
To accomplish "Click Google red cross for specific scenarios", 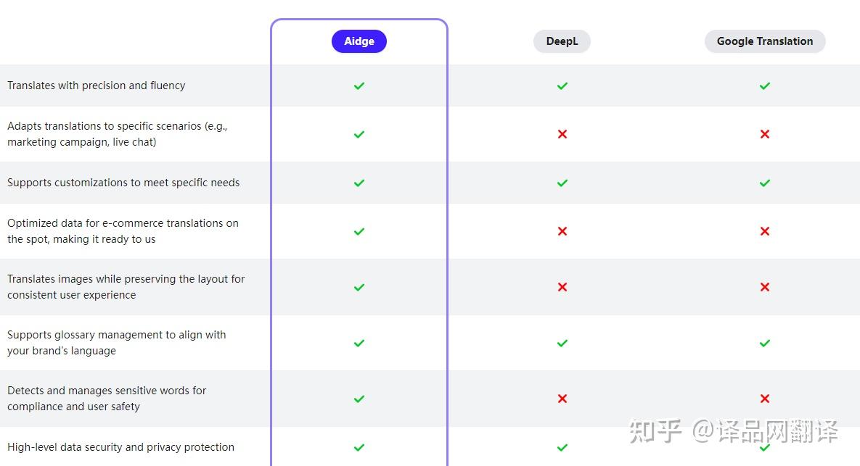I will point(764,134).
